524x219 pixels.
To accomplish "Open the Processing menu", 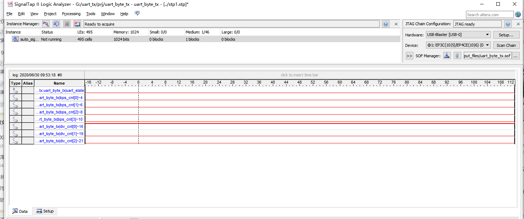I will coord(71,14).
